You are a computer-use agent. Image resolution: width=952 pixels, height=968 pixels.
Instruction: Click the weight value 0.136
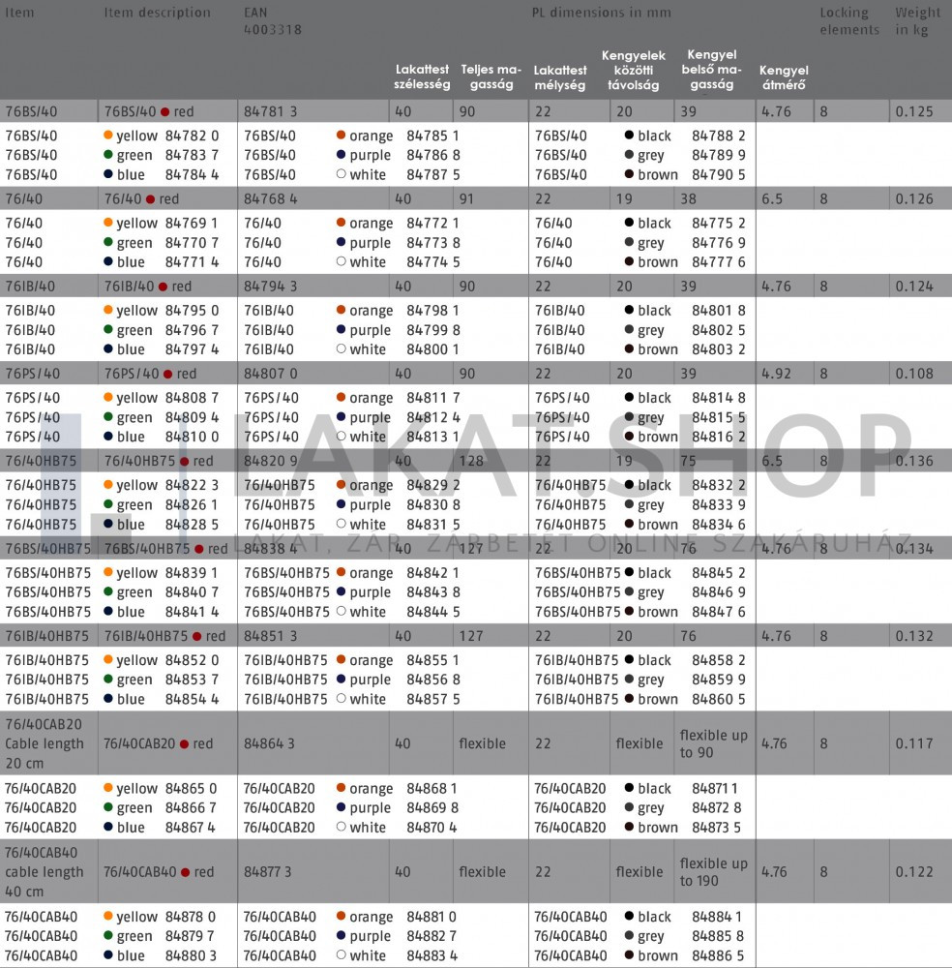coord(914,461)
